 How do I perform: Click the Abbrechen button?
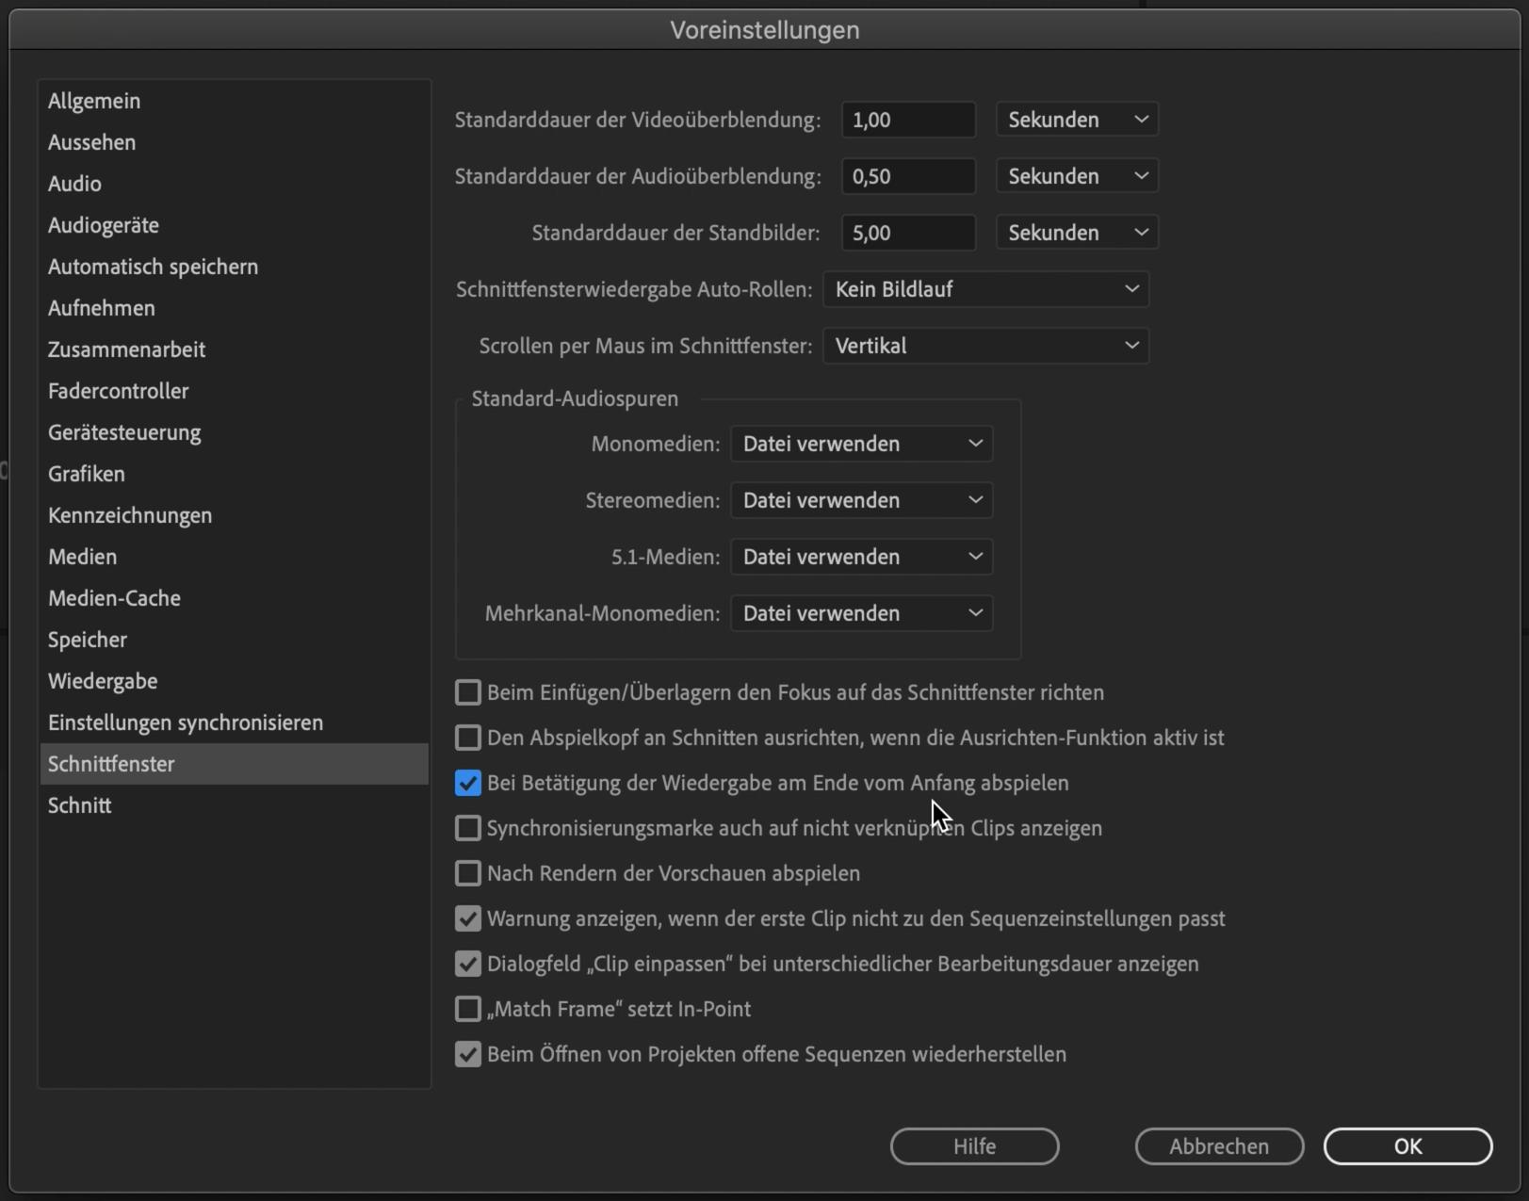[x=1219, y=1146]
